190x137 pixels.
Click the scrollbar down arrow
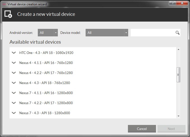tap(178, 116)
